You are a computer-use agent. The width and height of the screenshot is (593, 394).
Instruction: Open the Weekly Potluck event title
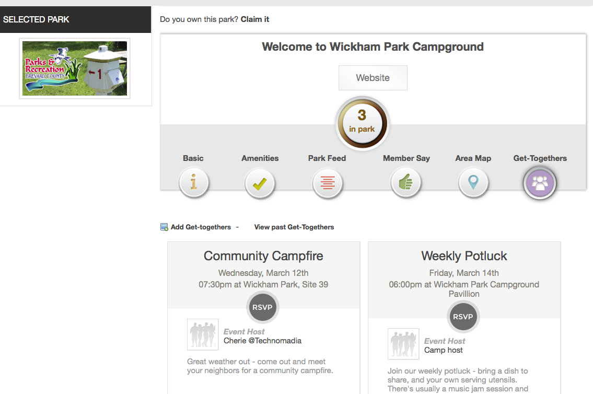click(464, 256)
